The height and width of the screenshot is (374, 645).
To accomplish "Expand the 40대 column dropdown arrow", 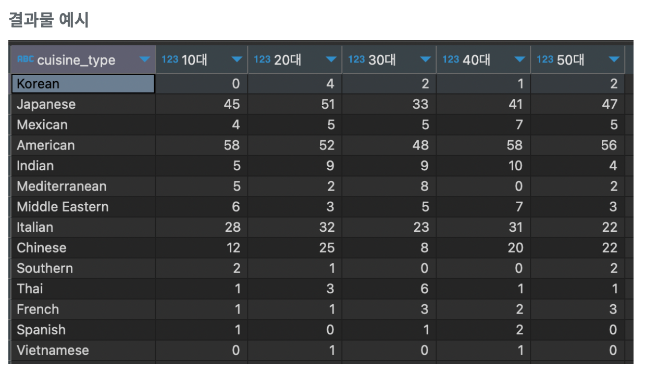I will click(519, 60).
